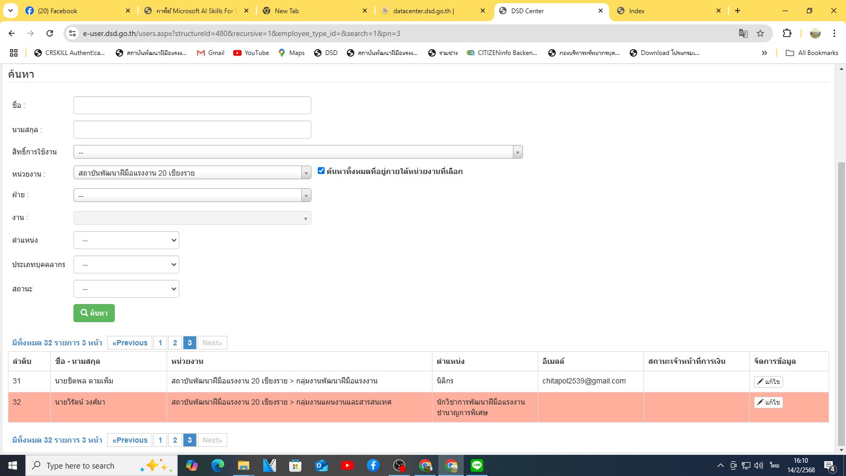
Task: Open the volume control in system tray
Action: [x=759, y=465]
